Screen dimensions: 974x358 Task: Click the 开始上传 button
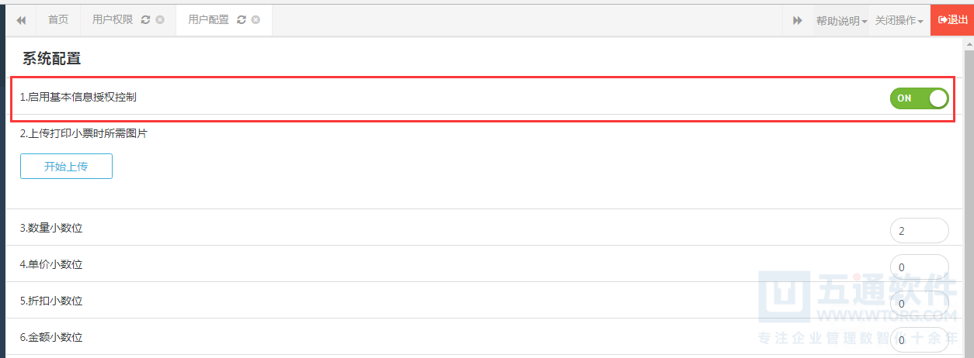[66, 167]
